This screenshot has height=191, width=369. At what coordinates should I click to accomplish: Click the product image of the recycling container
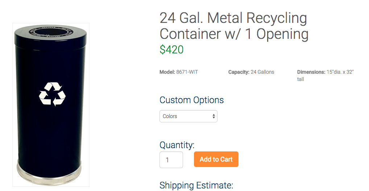click(x=51, y=105)
